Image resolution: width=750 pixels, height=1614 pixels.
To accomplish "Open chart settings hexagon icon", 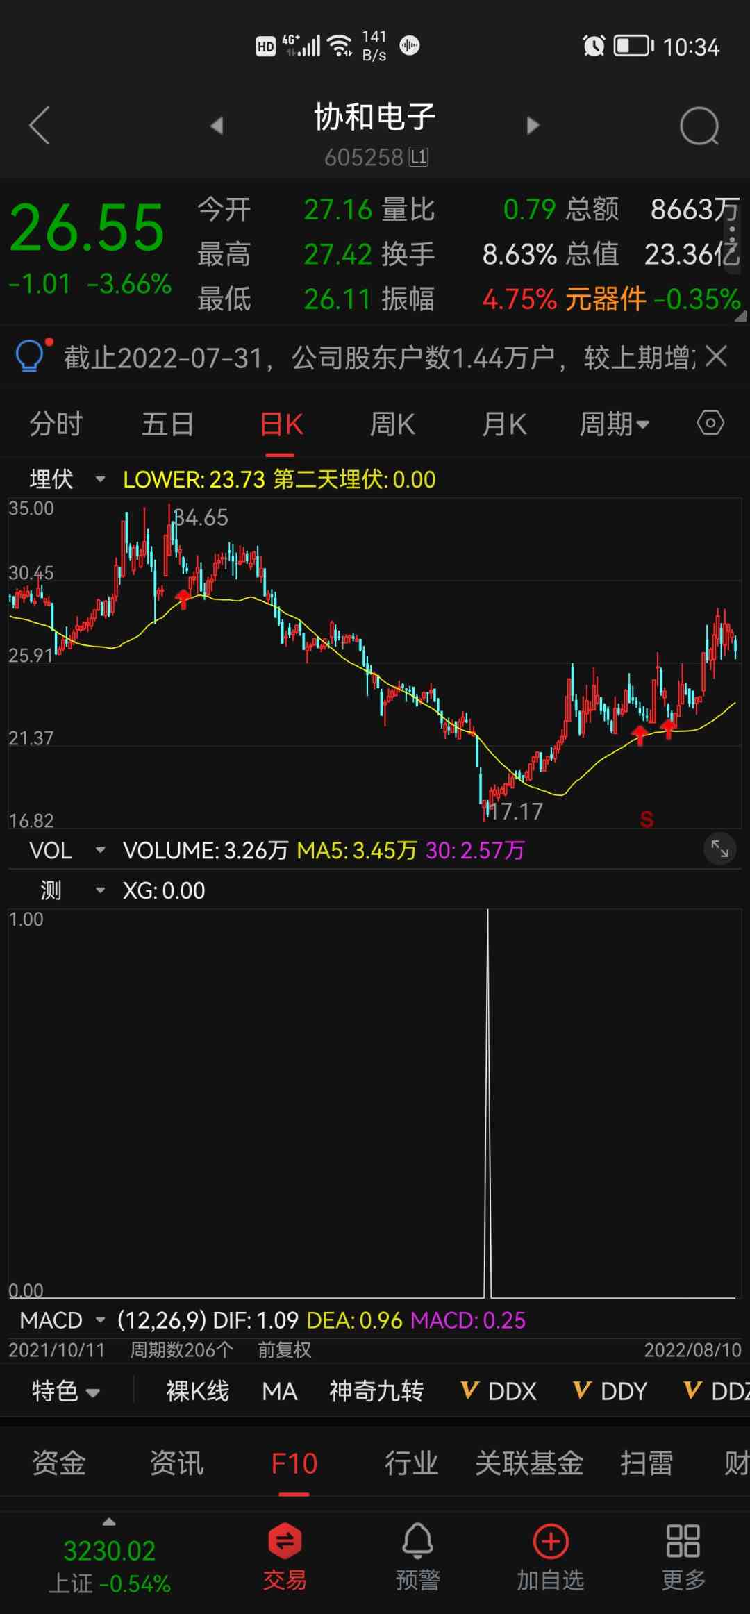I will (x=710, y=423).
